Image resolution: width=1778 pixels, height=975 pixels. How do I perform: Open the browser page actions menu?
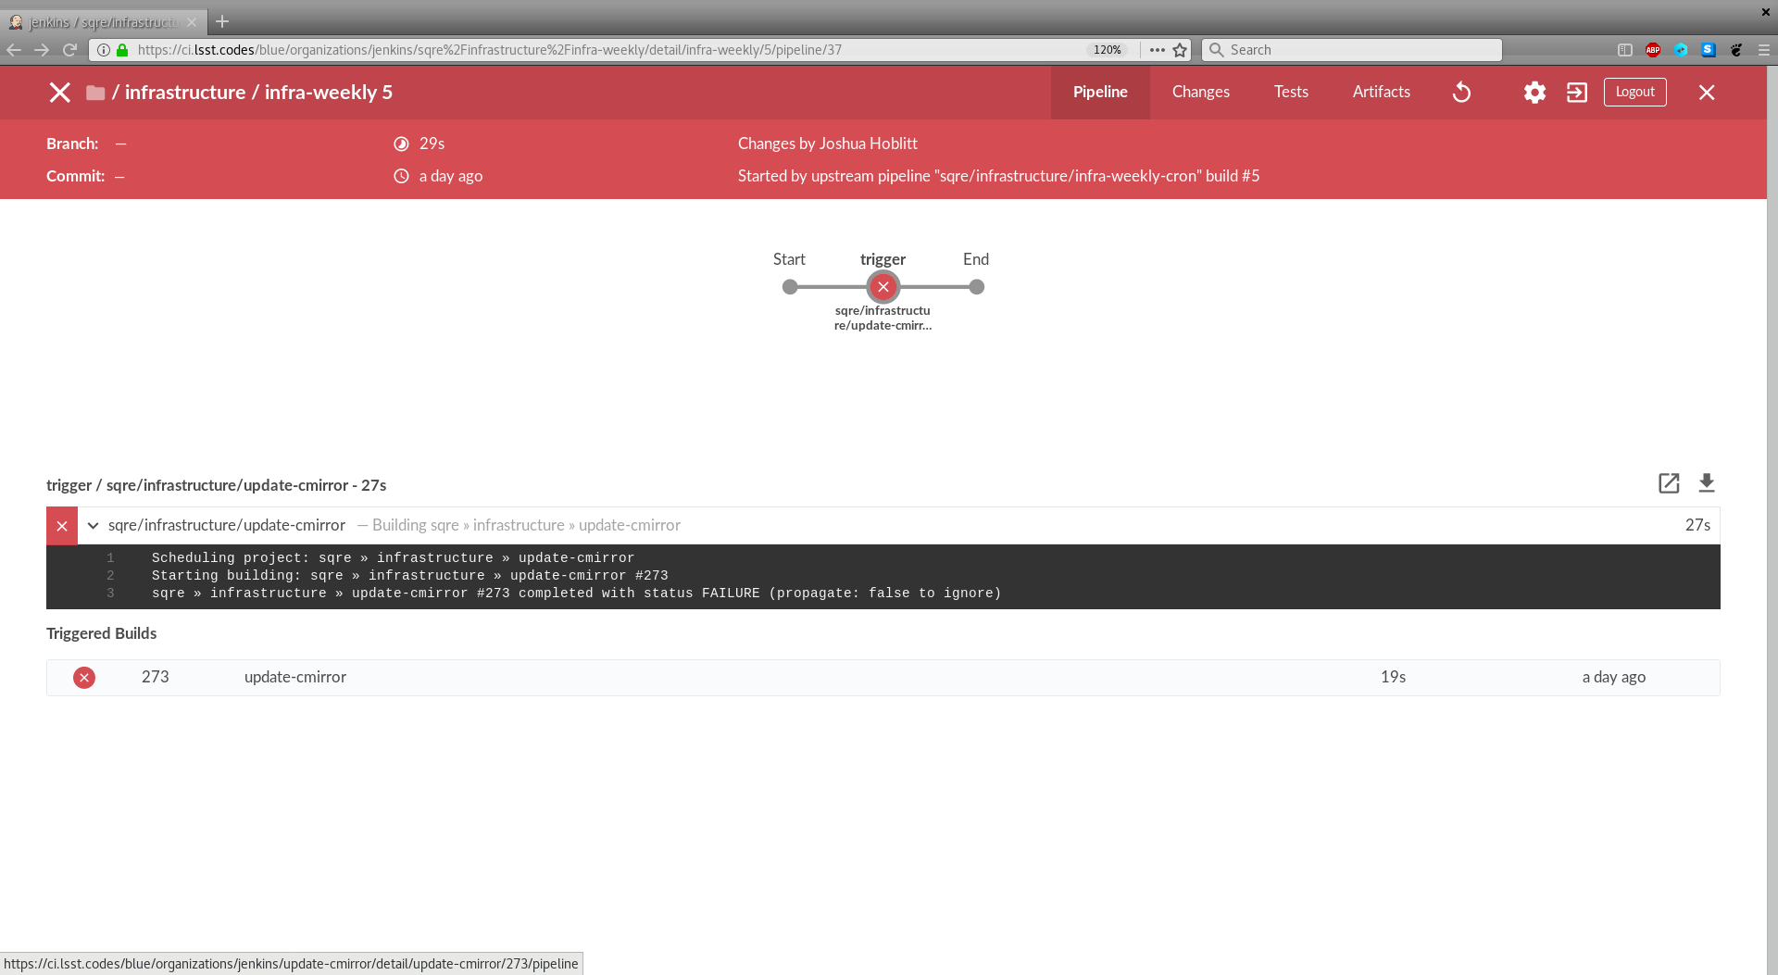(x=1157, y=50)
